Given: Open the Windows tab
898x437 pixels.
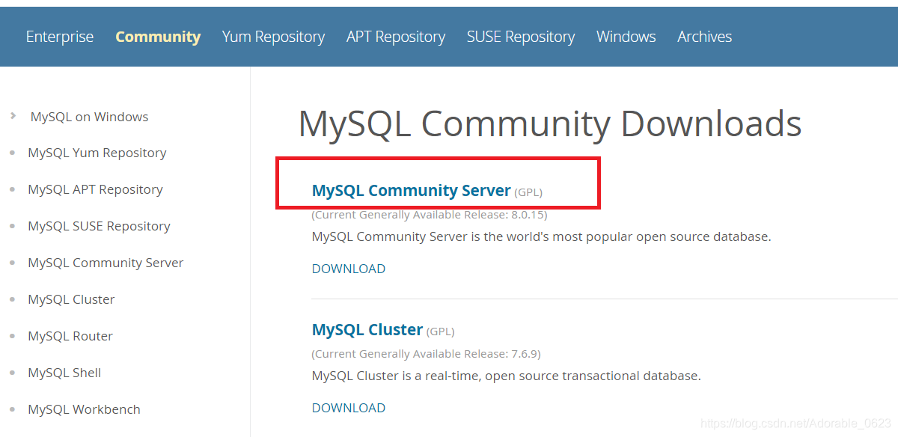Looking at the screenshot, I should (x=626, y=37).
